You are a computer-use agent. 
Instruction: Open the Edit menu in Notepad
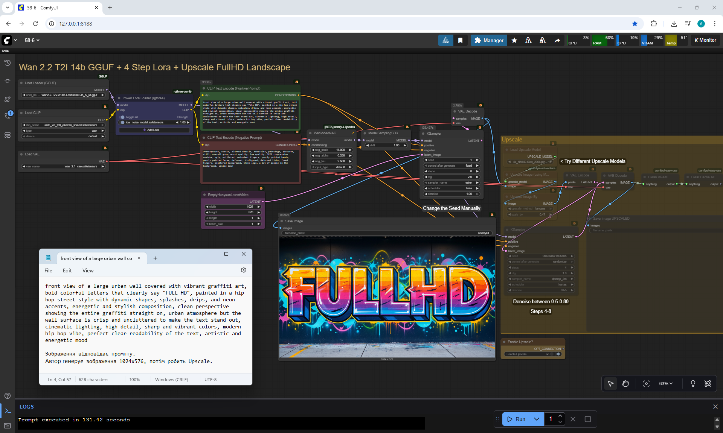click(x=67, y=270)
